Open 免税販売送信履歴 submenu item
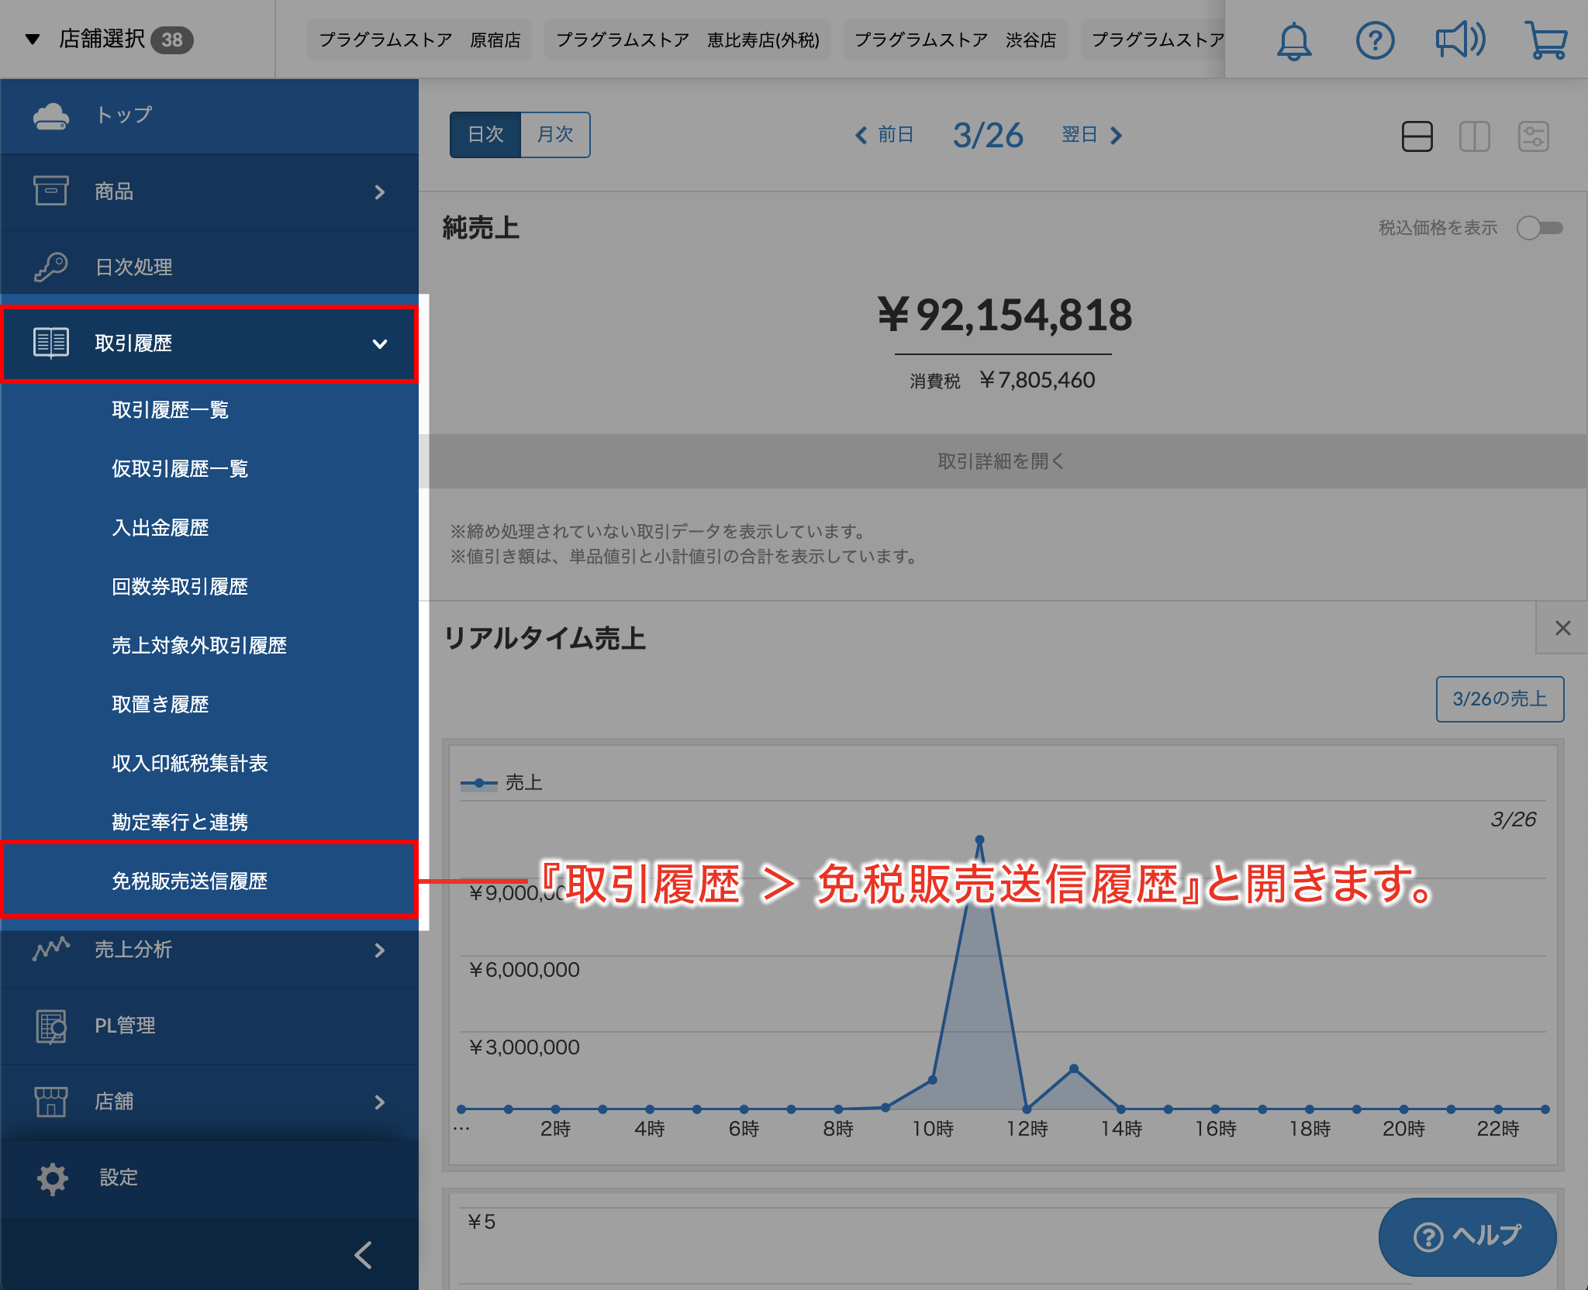 coord(189,881)
